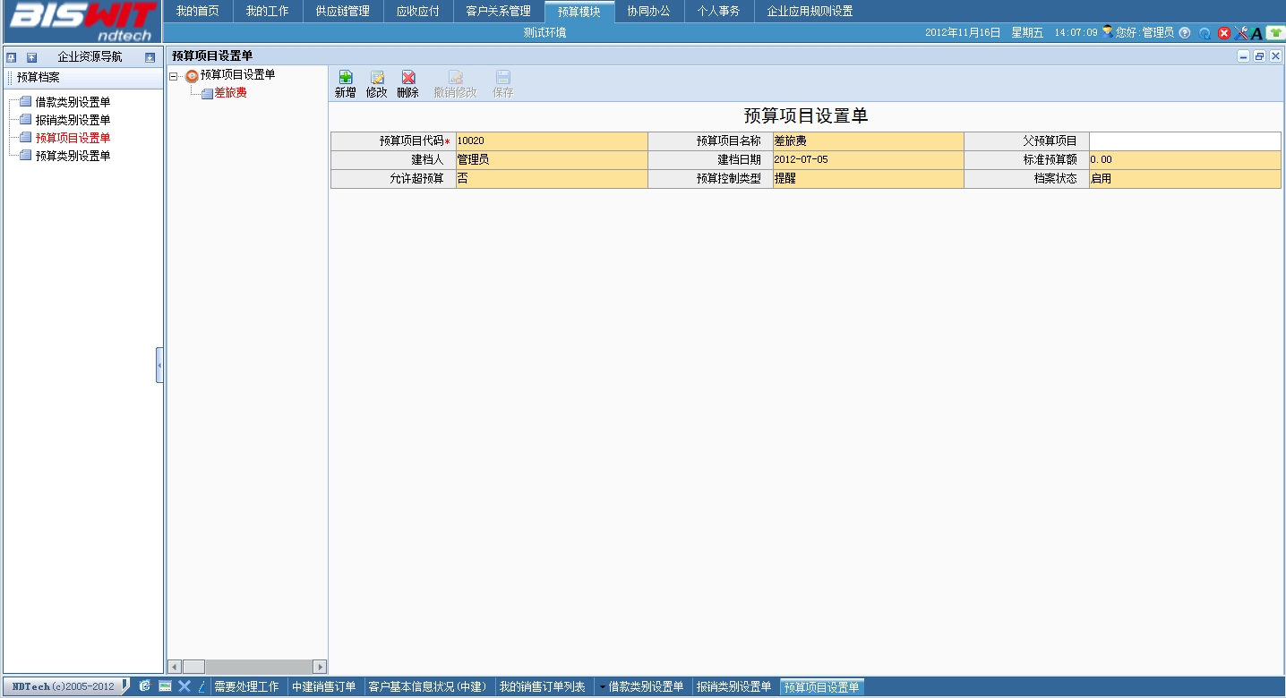Open 预算项目设置单 in the navigation tree
Screen dimensions: 1286x698
[73, 138]
